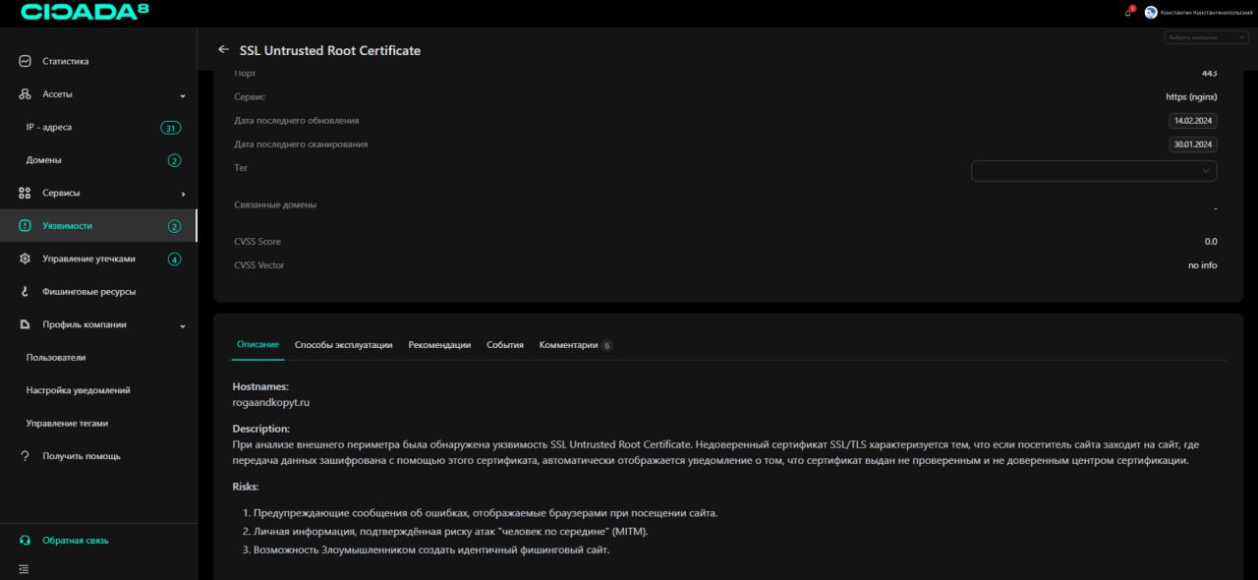
Task: Open Настройка уведомлений page
Action: click(79, 390)
